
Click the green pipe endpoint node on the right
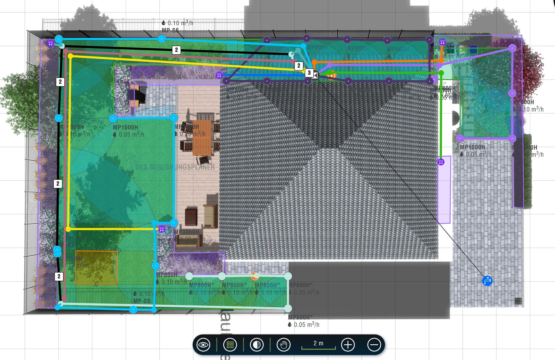tap(441, 73)
